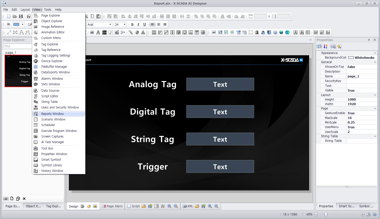Click the Text button beside Analog Tag
Screen dimensions: 380x219
[220, 84]
